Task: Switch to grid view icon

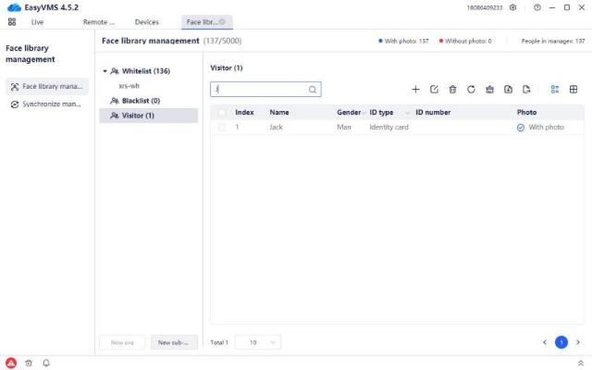Action: (573, 90)
